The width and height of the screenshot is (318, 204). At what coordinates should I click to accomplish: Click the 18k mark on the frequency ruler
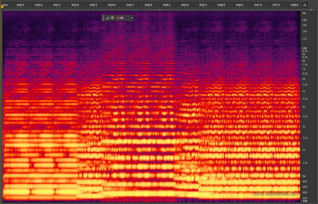click(x=304, y=20)
